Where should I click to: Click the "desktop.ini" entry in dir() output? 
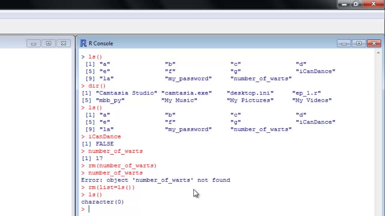click(250, 93)
